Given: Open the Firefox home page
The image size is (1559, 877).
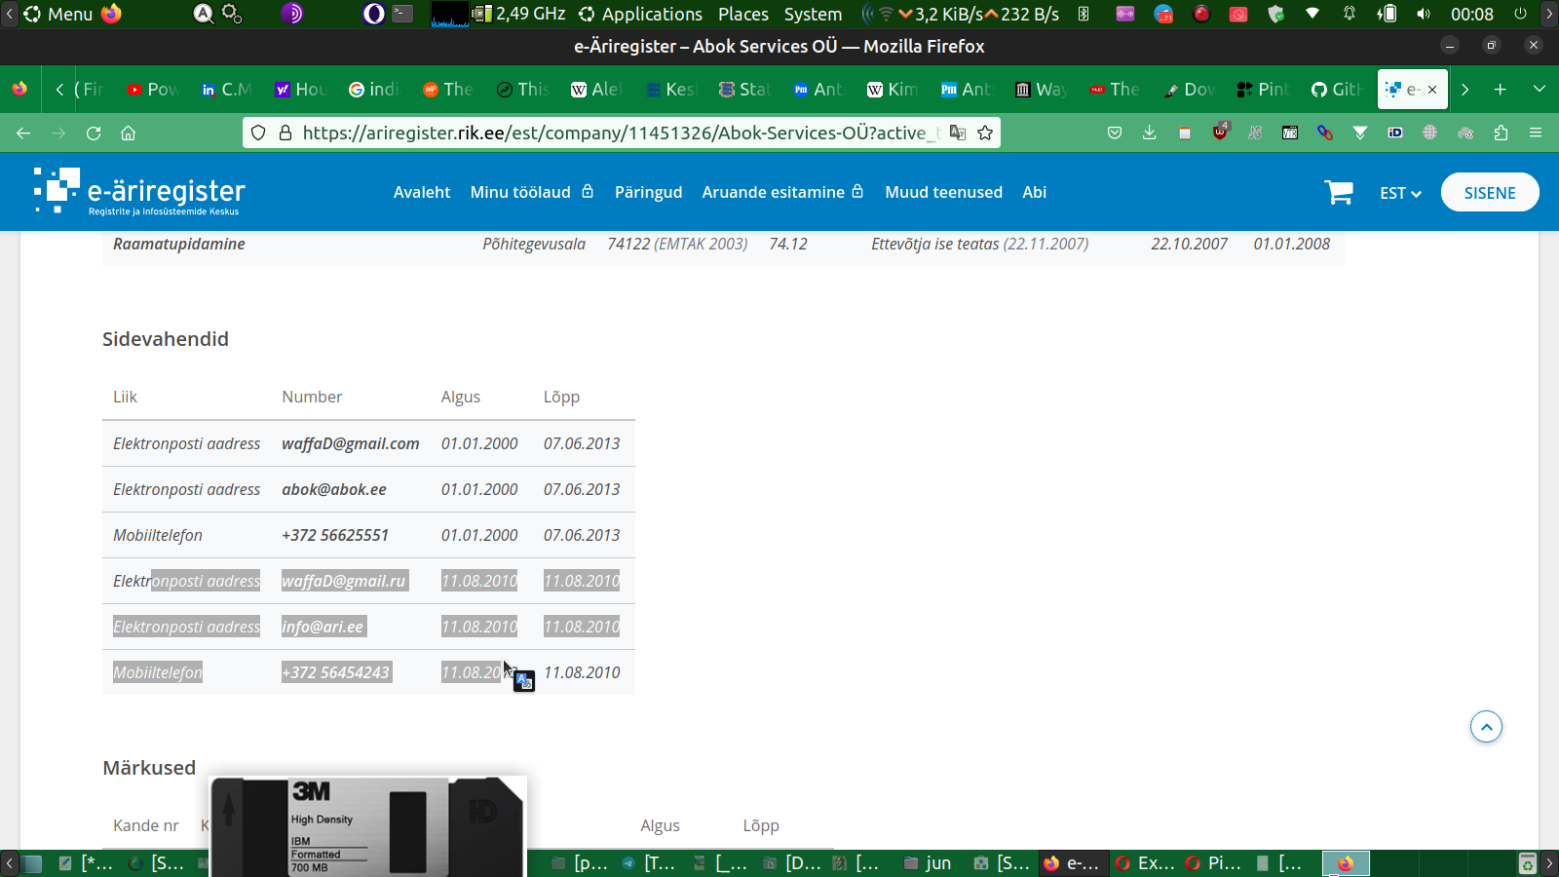Looking at the screenshot, I should pos(128,133).
